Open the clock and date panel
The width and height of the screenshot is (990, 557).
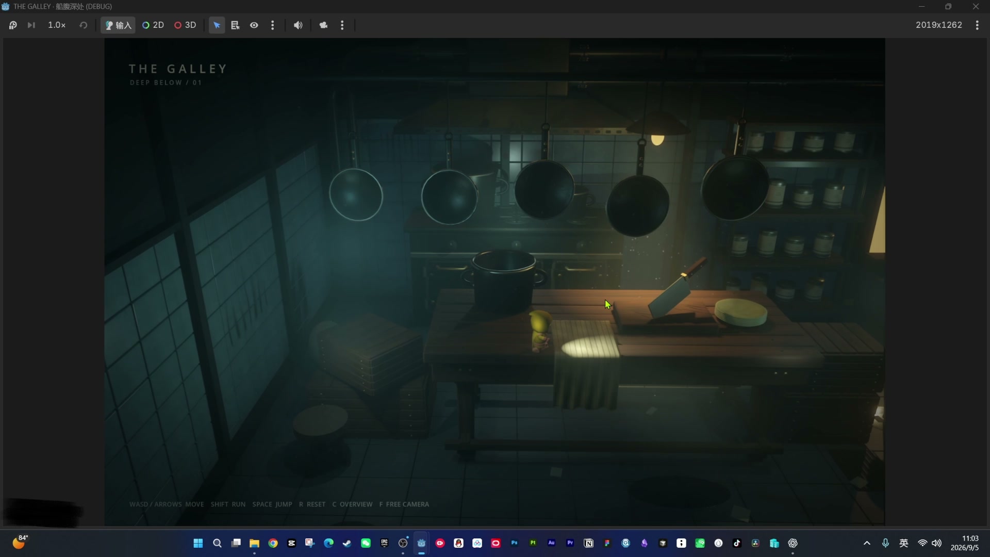[x=965, y=543]
